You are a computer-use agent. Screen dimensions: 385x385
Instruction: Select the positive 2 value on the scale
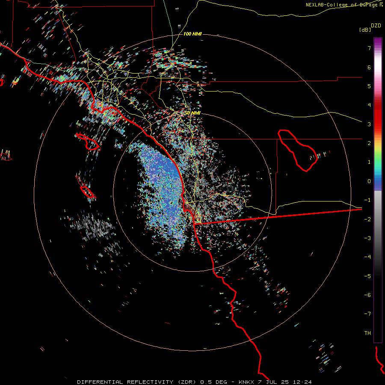point(369,143)
